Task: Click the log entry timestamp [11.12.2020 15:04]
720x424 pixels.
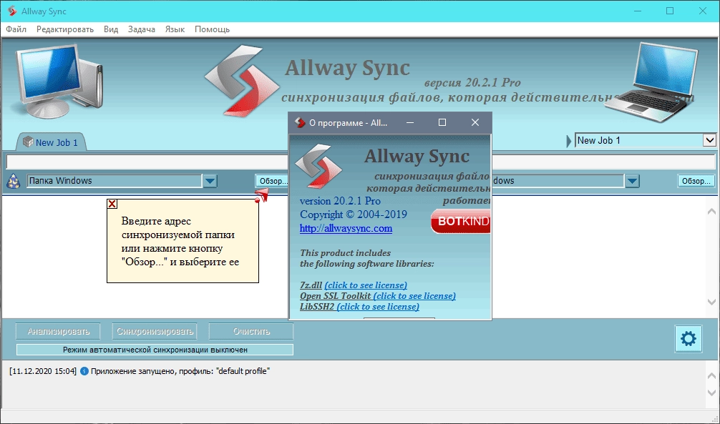Action: (43, 371)
